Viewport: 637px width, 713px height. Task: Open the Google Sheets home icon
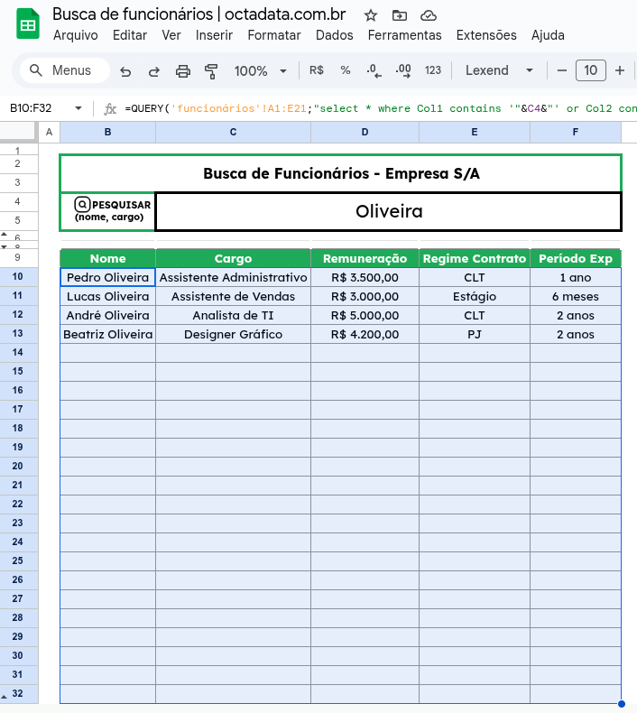28,23
